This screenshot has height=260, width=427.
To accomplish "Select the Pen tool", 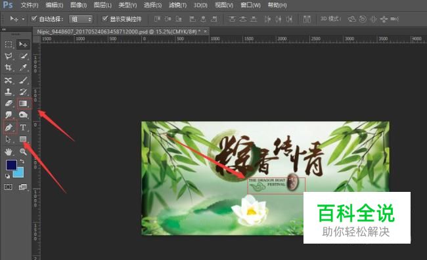I will click(9, 127).
